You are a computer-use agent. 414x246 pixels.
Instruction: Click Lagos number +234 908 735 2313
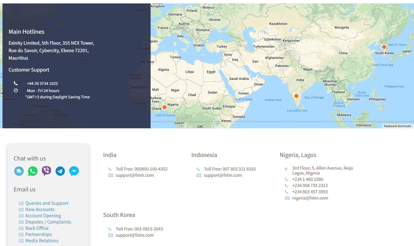(x=310, y=185)
